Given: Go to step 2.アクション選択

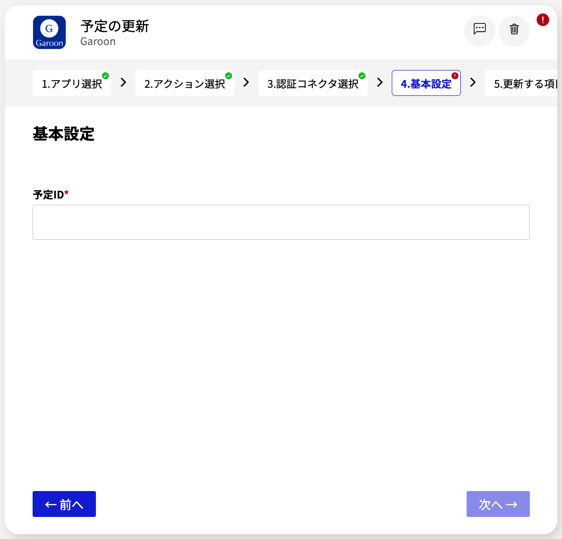Looking at the screenshot, I should [x=185, y=83].
